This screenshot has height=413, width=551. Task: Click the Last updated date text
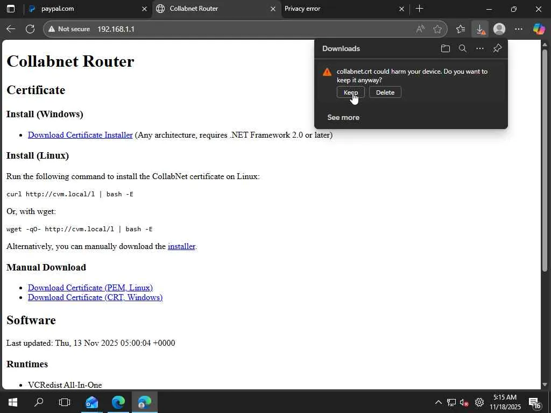pos(90,343)
